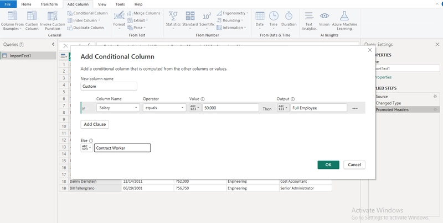Open the Operator dropdown showing equals
Viewport: 443px width, 223px height.
click(x=164, y=108)
